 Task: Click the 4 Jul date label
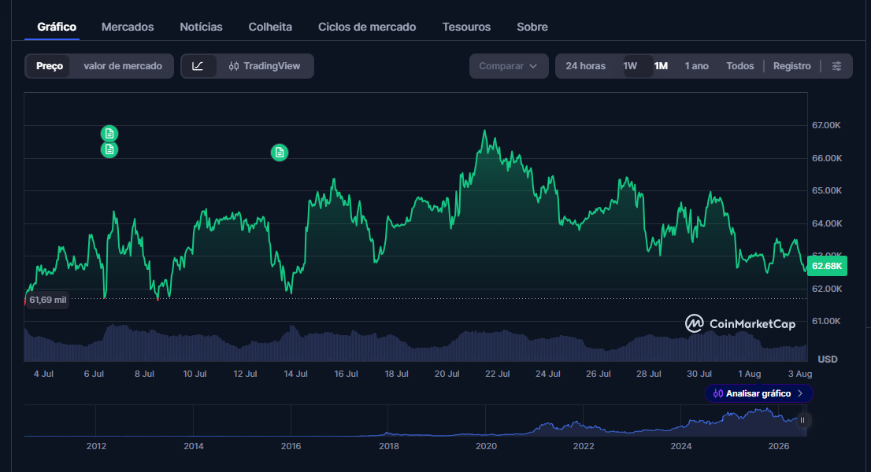[x=43, y=374]
